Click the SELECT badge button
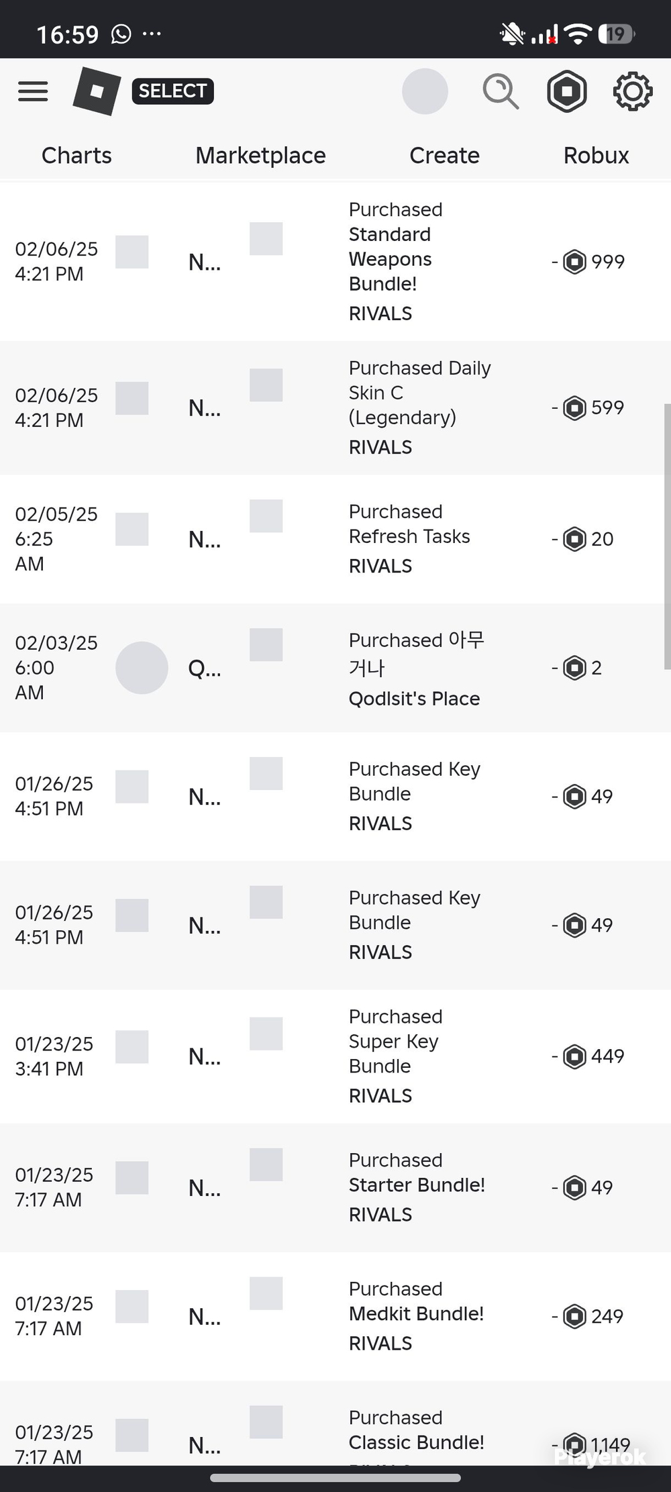Viewport: 671px width, 1492px height. pyautogui.click(x=173, y=91)
